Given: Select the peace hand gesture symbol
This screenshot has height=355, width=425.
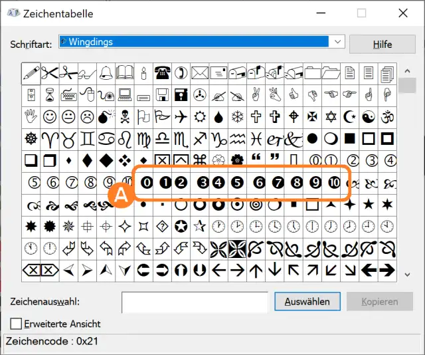Looking at the screenshot, I should (256, 95).
